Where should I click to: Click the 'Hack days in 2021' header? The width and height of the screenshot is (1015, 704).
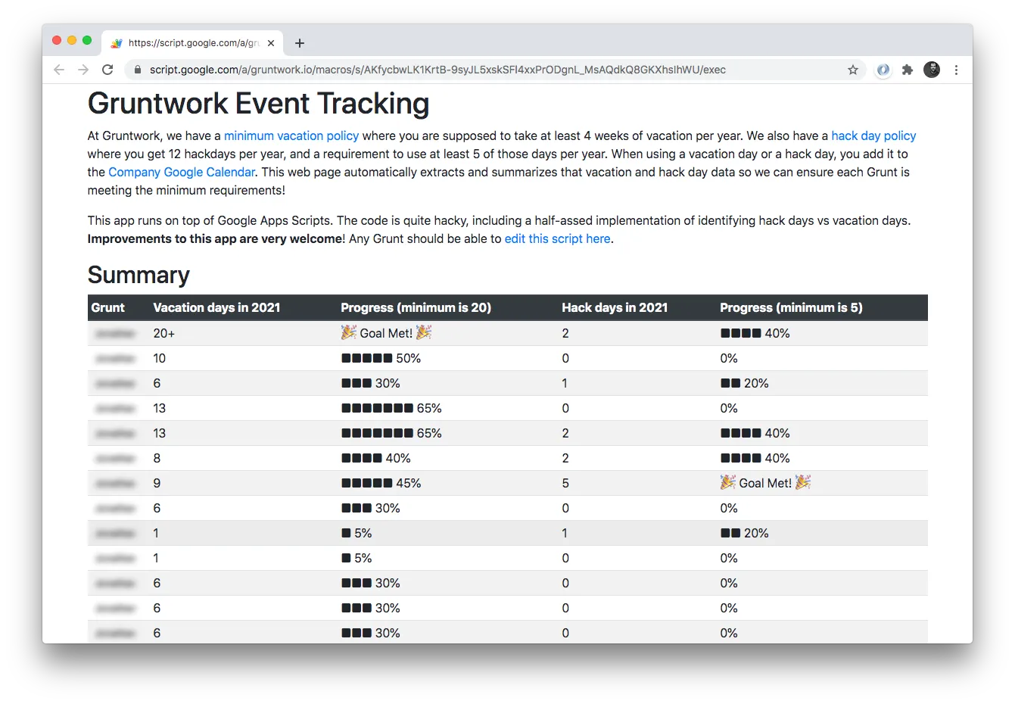[615, 307]
